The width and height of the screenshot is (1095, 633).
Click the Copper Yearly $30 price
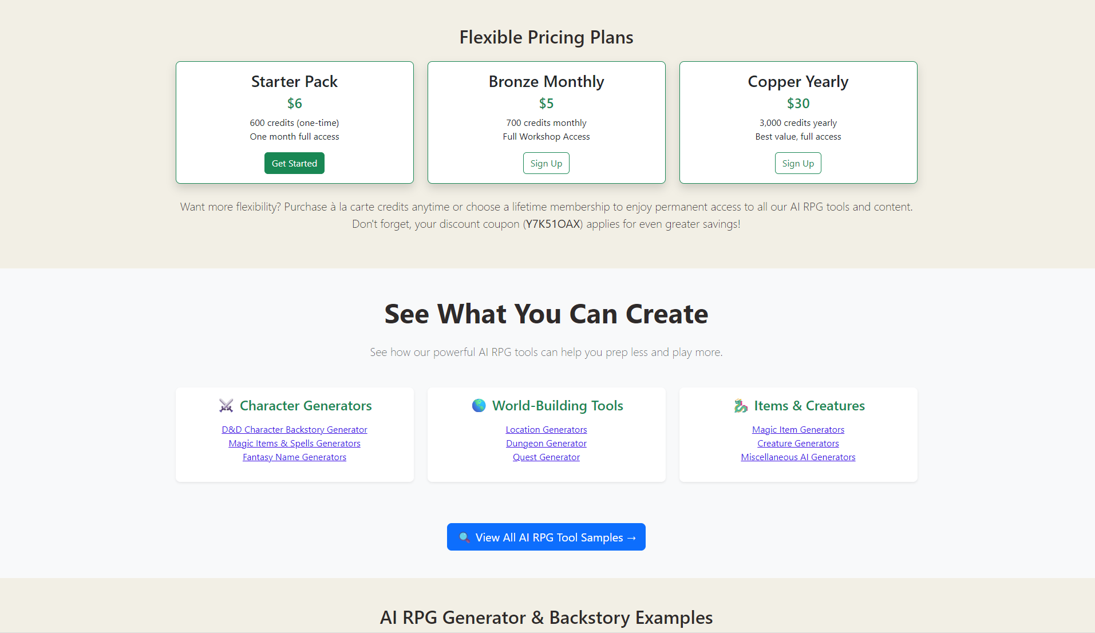point(798,104)
